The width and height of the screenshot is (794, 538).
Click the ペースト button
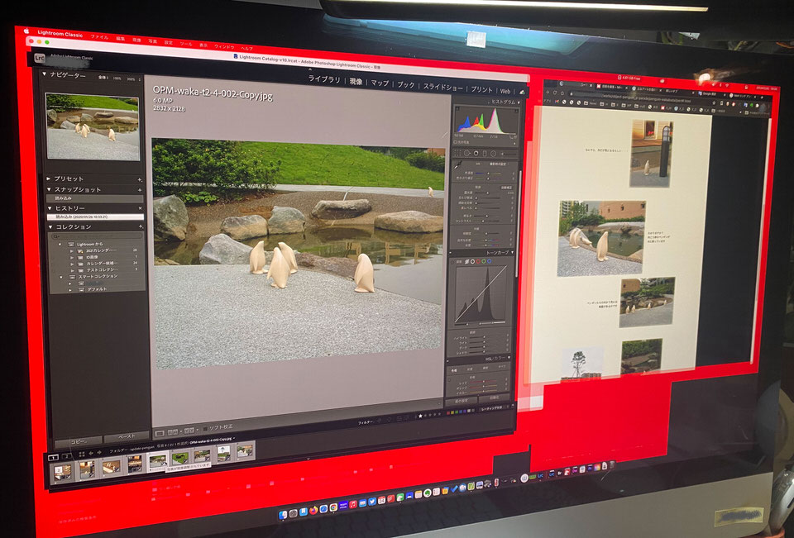point(126,436)
